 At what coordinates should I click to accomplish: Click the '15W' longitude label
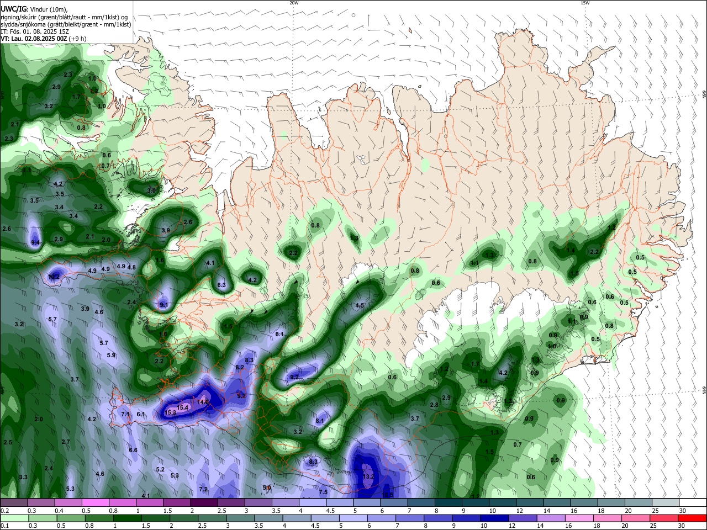[x=585, y=3]
